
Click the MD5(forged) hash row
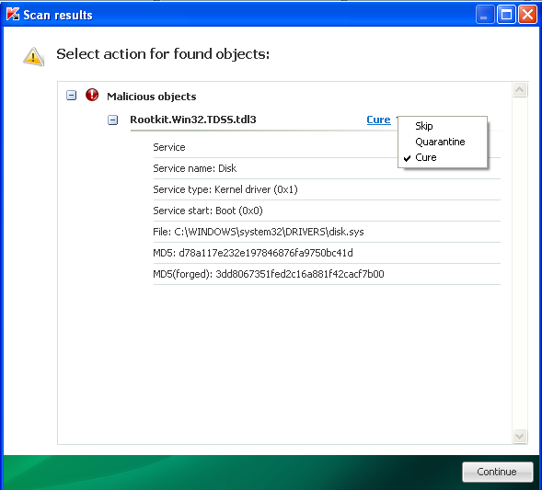pos(327,274)
